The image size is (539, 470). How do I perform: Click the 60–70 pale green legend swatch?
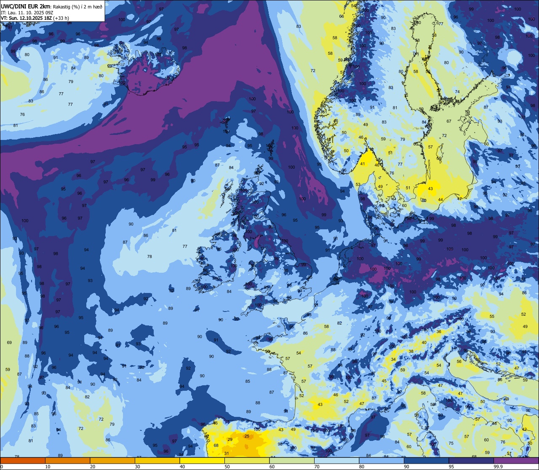(292, 460)
